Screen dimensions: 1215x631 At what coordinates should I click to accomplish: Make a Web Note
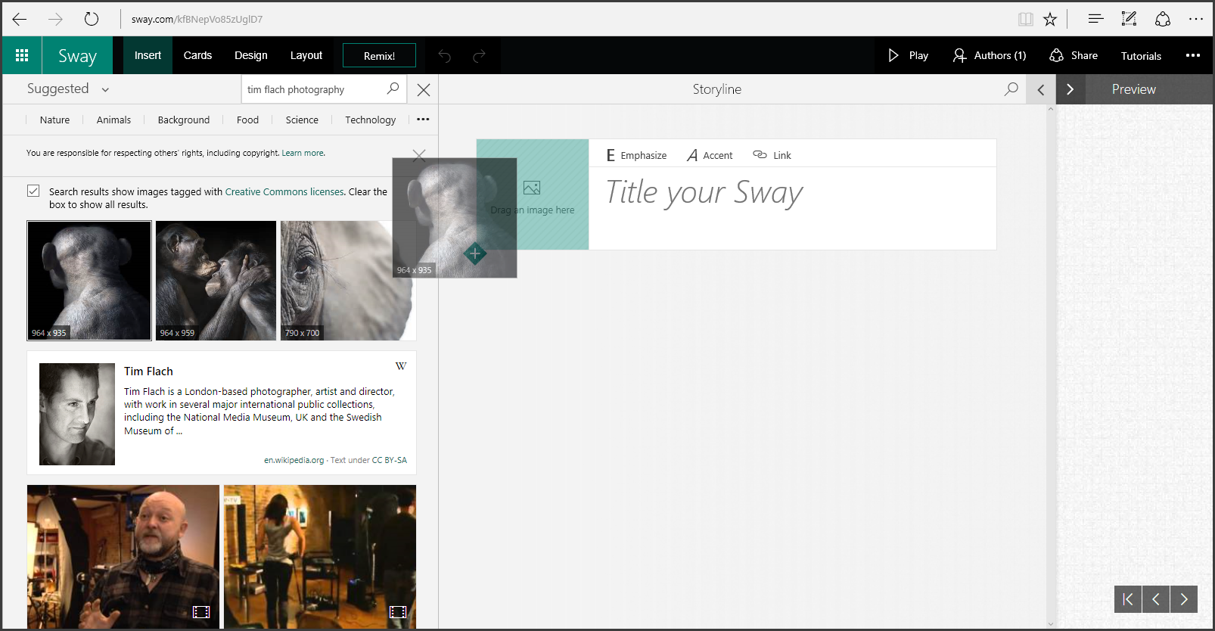(x=1129, y=19)
